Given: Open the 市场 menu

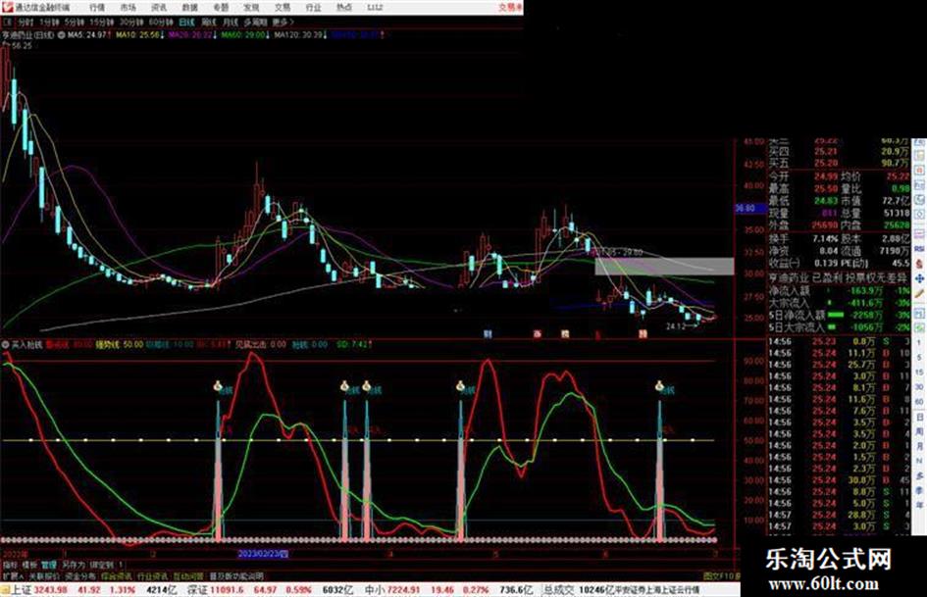Looking at the screenshot, I should [x=128, y=8].
